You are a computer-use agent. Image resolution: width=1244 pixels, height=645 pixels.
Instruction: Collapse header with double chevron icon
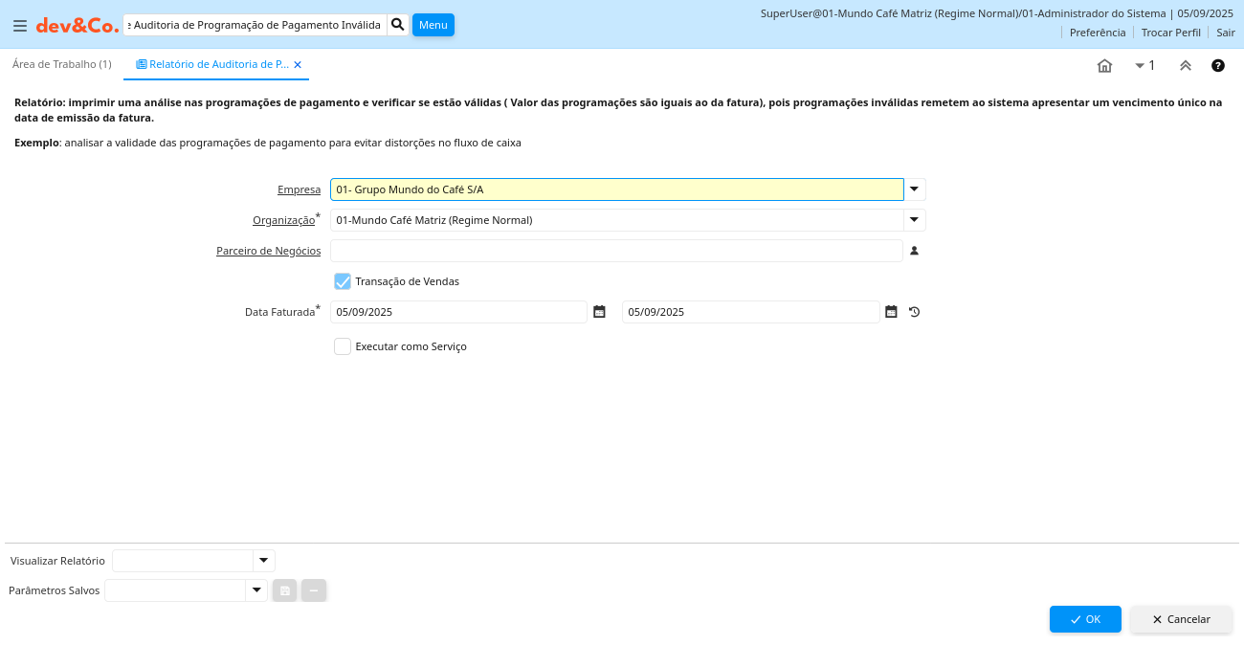tap(1185, 66)
